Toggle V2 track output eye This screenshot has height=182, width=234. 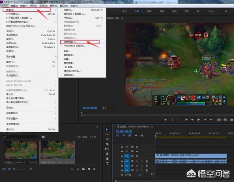pyautogui.click(x=137, y=151)
